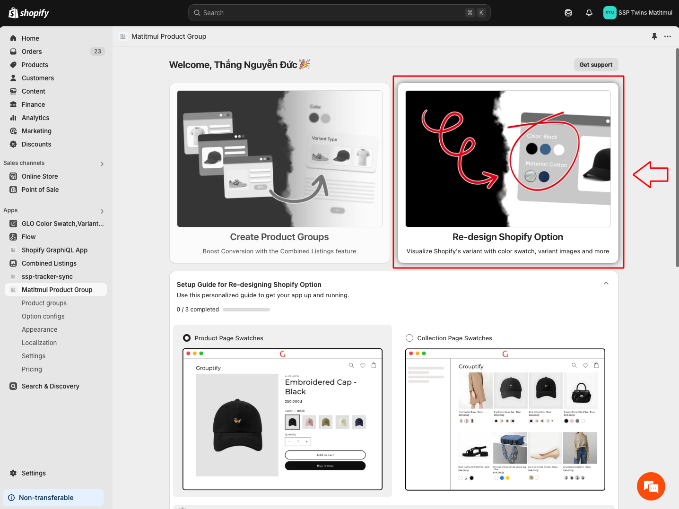Screen dimensions: 679x509
Task: Select Localization in the app submenu
Action: tap(39, 343)
